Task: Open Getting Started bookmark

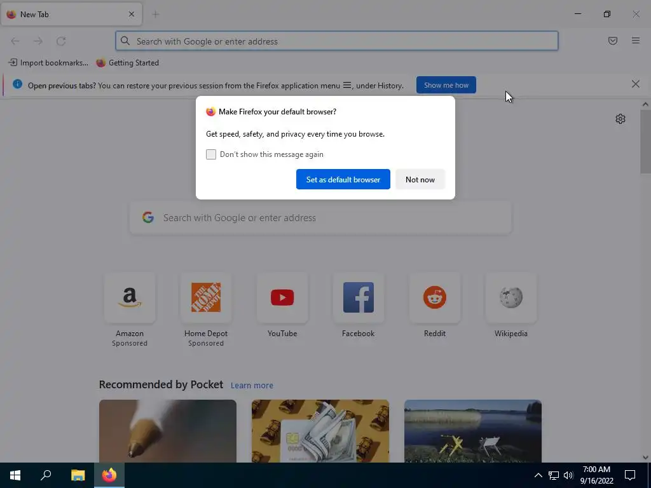Action: (128, 63)
